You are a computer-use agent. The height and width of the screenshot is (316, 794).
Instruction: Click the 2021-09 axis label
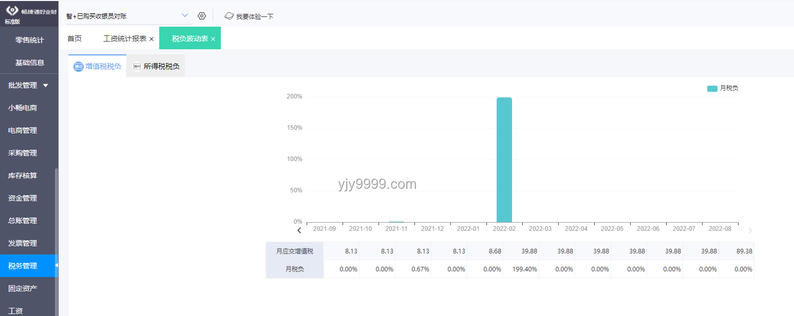pos(325,229)
